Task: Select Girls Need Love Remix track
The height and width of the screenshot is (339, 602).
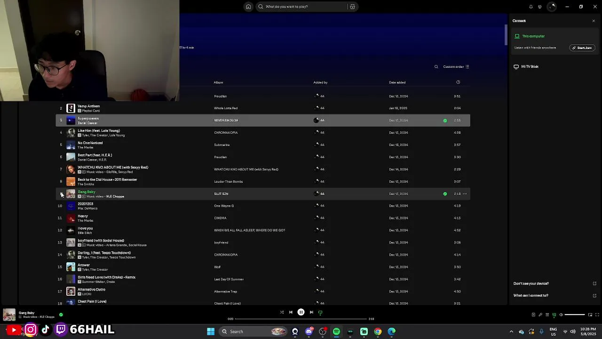Action: click(x=263, y=279)
